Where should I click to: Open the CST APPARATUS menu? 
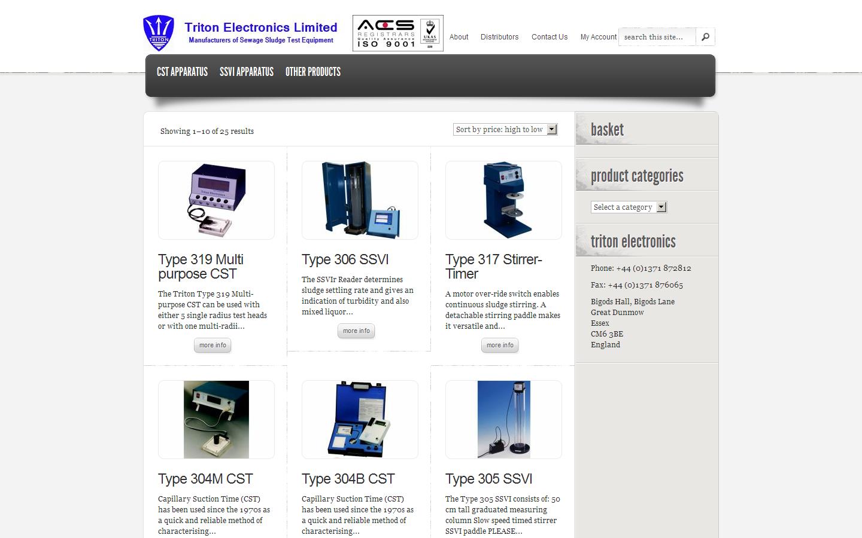pyautogui.click(x=182, y=72)
